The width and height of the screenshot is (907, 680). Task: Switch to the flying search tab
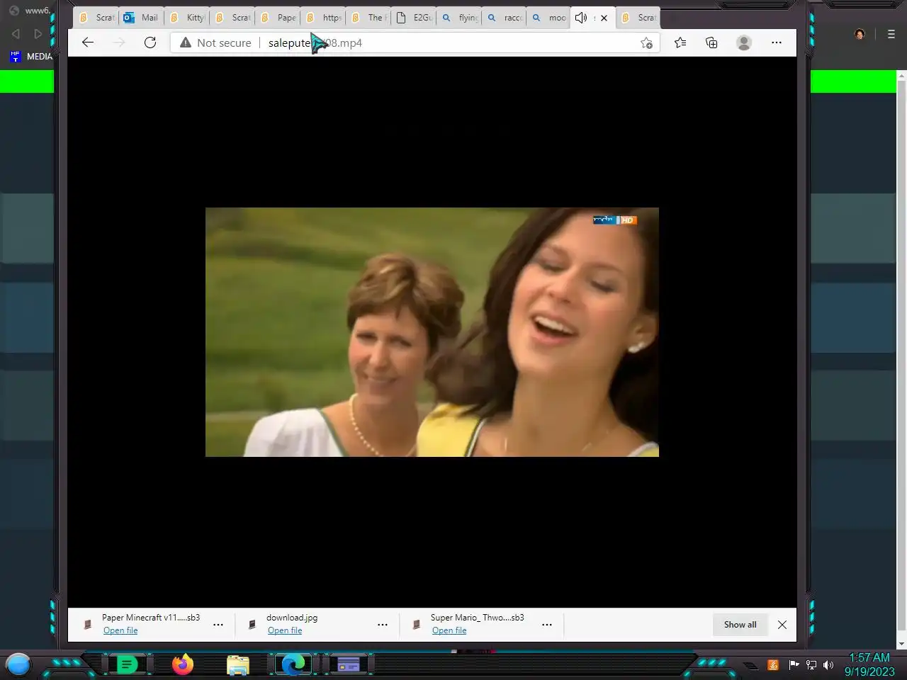pyautogui.click(x=459, y=18)
